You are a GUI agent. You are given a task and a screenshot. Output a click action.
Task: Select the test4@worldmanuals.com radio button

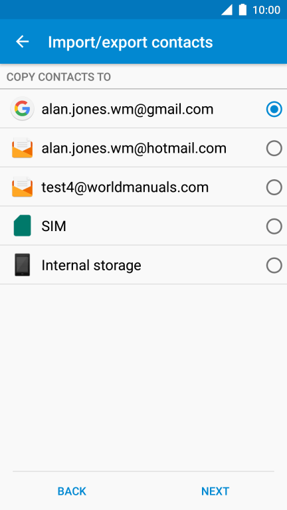pyautogui.click(x=274, y=187)
